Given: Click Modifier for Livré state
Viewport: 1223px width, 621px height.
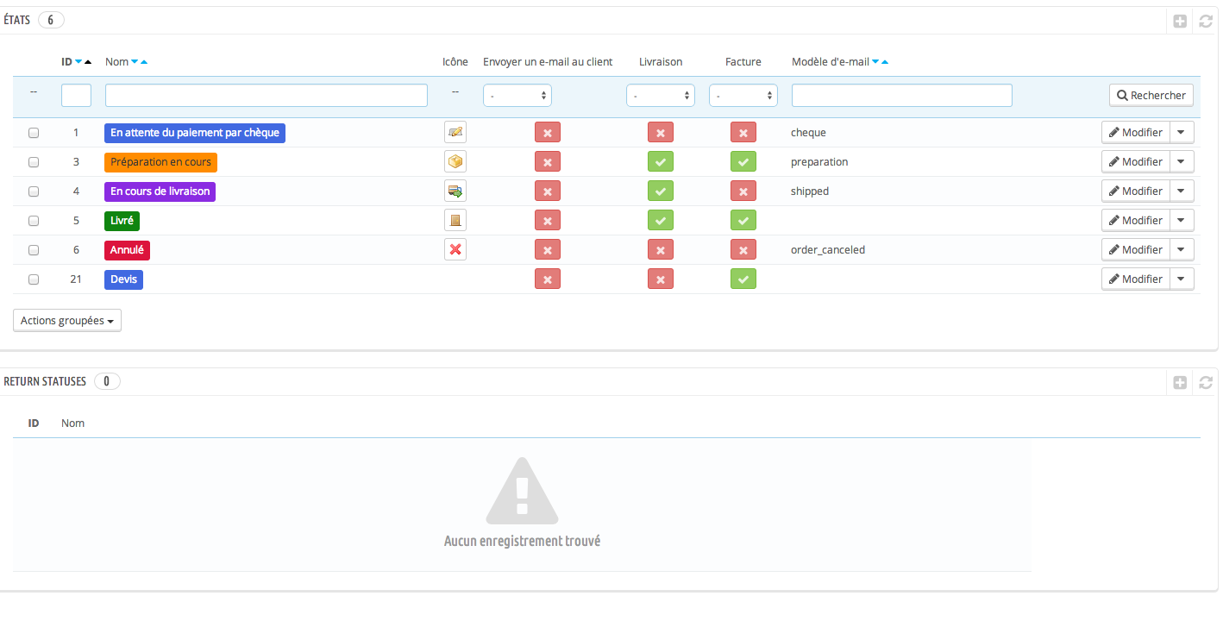Looking at the screenshot, I should [1136, 221].
